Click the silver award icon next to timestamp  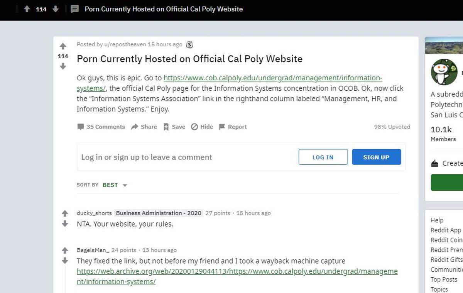coord(189,44)
